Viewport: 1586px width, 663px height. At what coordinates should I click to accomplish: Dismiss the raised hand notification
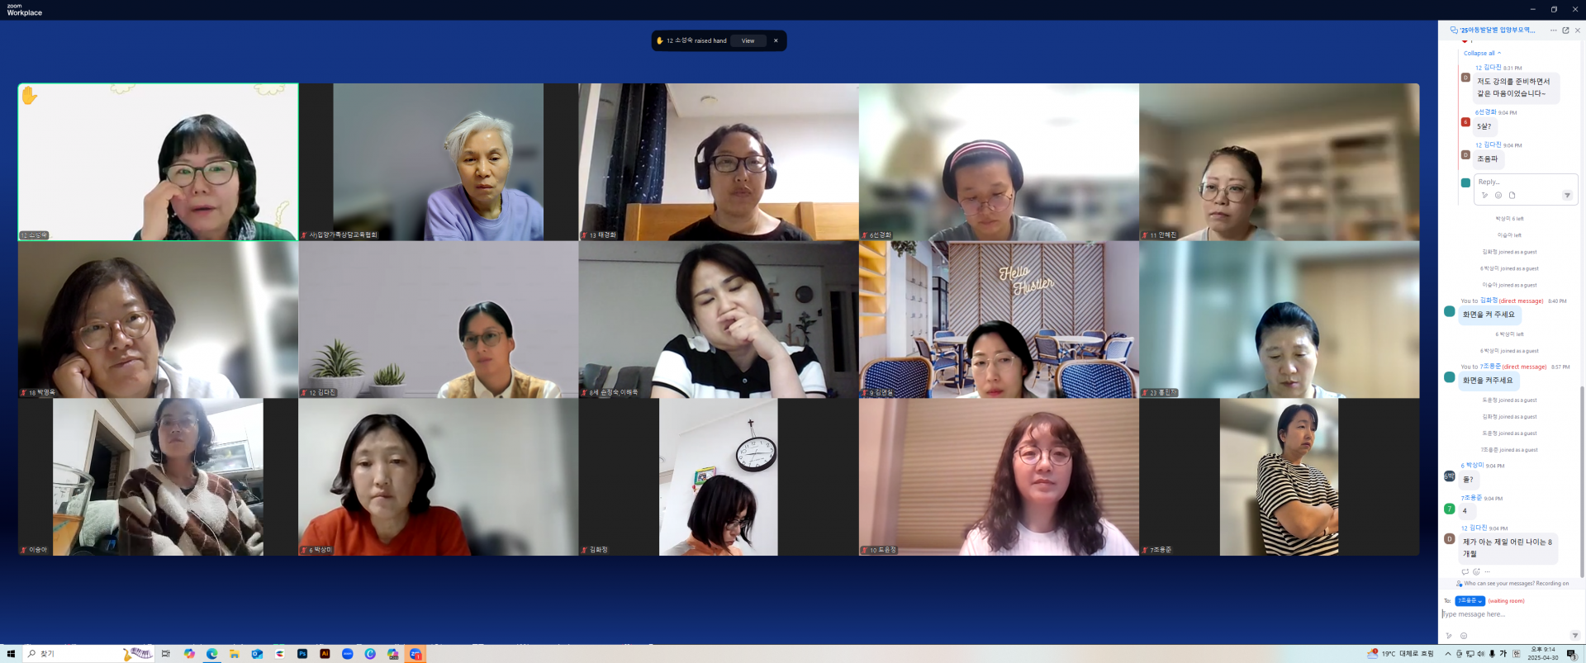pyautogui.click(x=776, y=40)
